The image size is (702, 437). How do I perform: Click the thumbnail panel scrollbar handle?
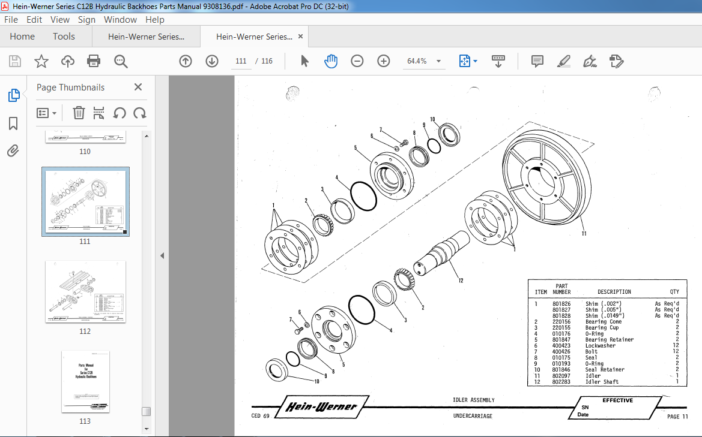pyautogui.click(x=147, y=411)
